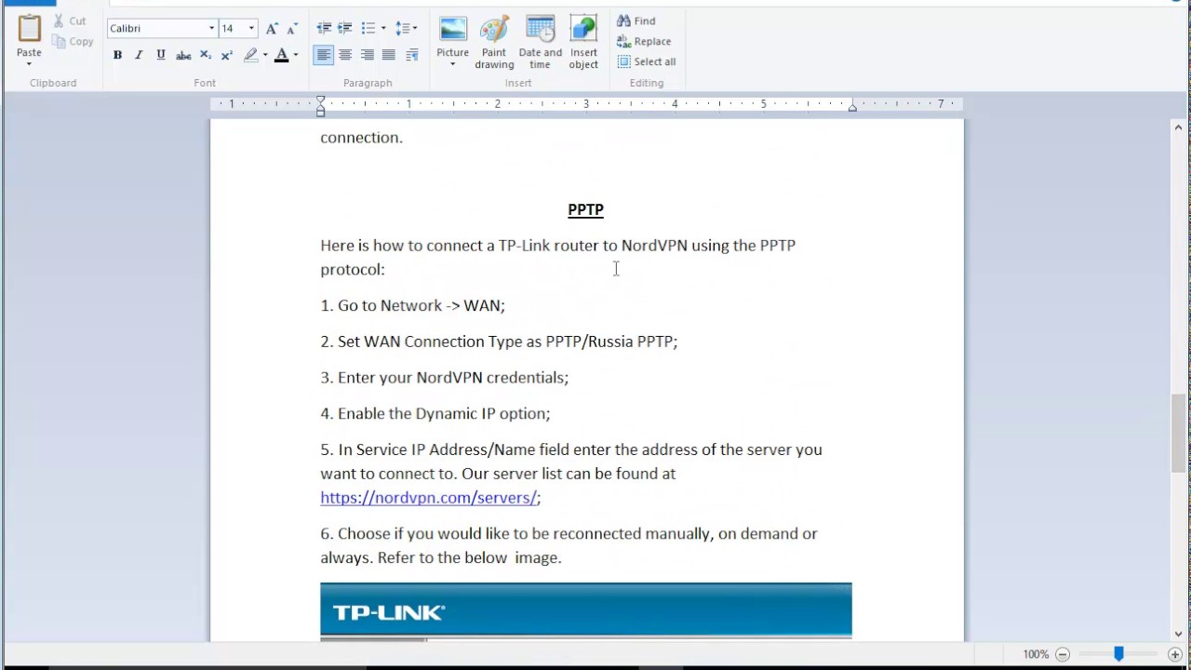
Task: Click the scroll up arrow
Action: coord(1178,127)
